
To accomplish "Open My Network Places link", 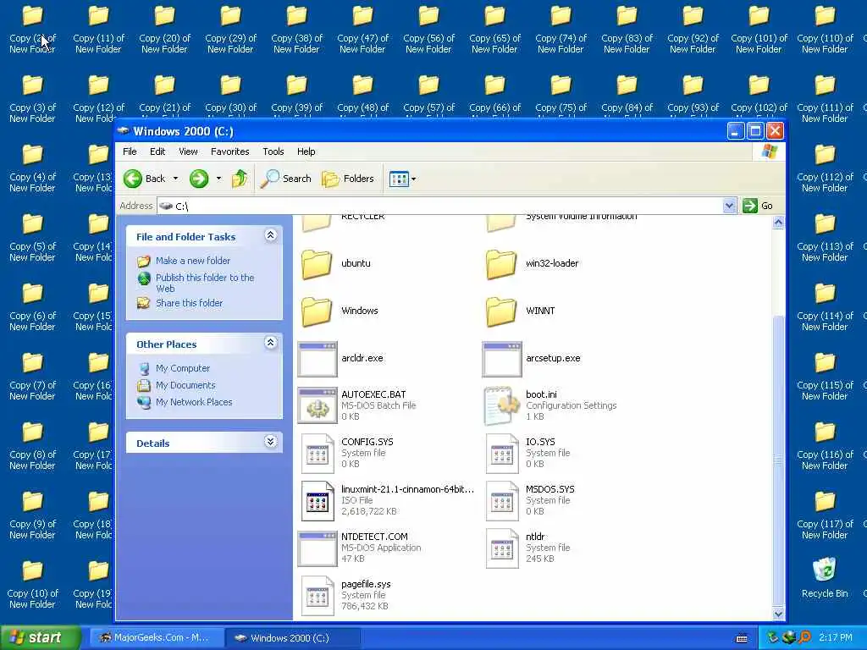I will [x=194, y=402].
